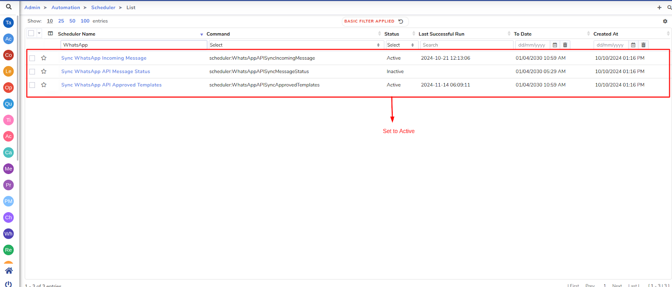Click the Scheduler Name filter field
The image size is (672, 287).
[x=134, y=45]
